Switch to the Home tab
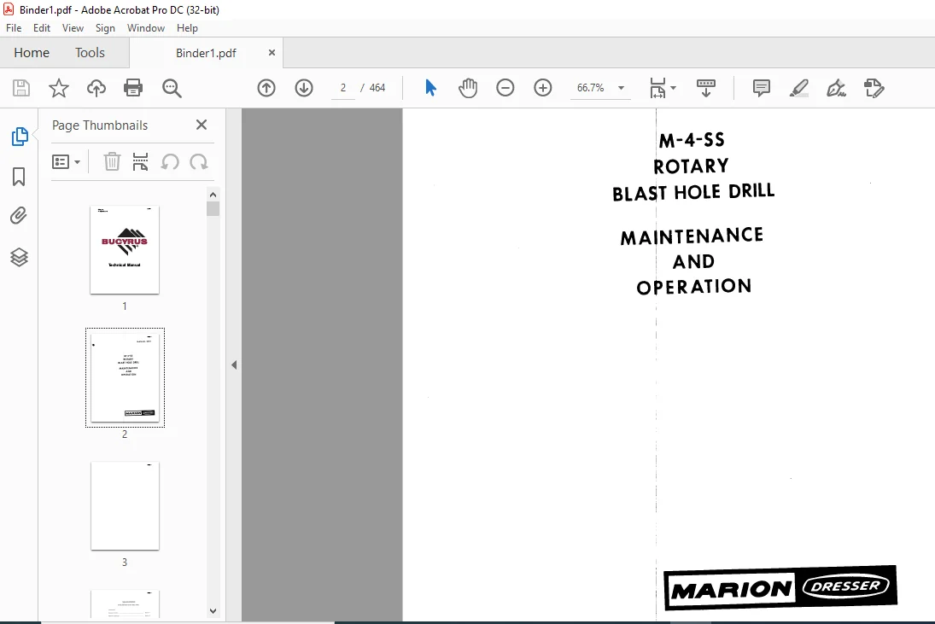935x624 pixels. [32, 52]
